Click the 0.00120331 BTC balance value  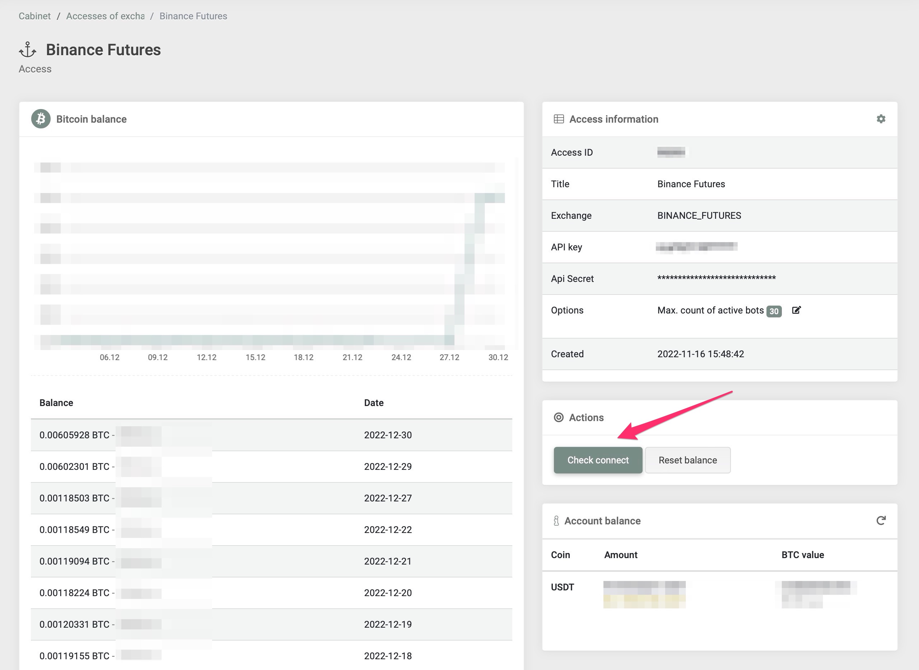pos(74,624)
